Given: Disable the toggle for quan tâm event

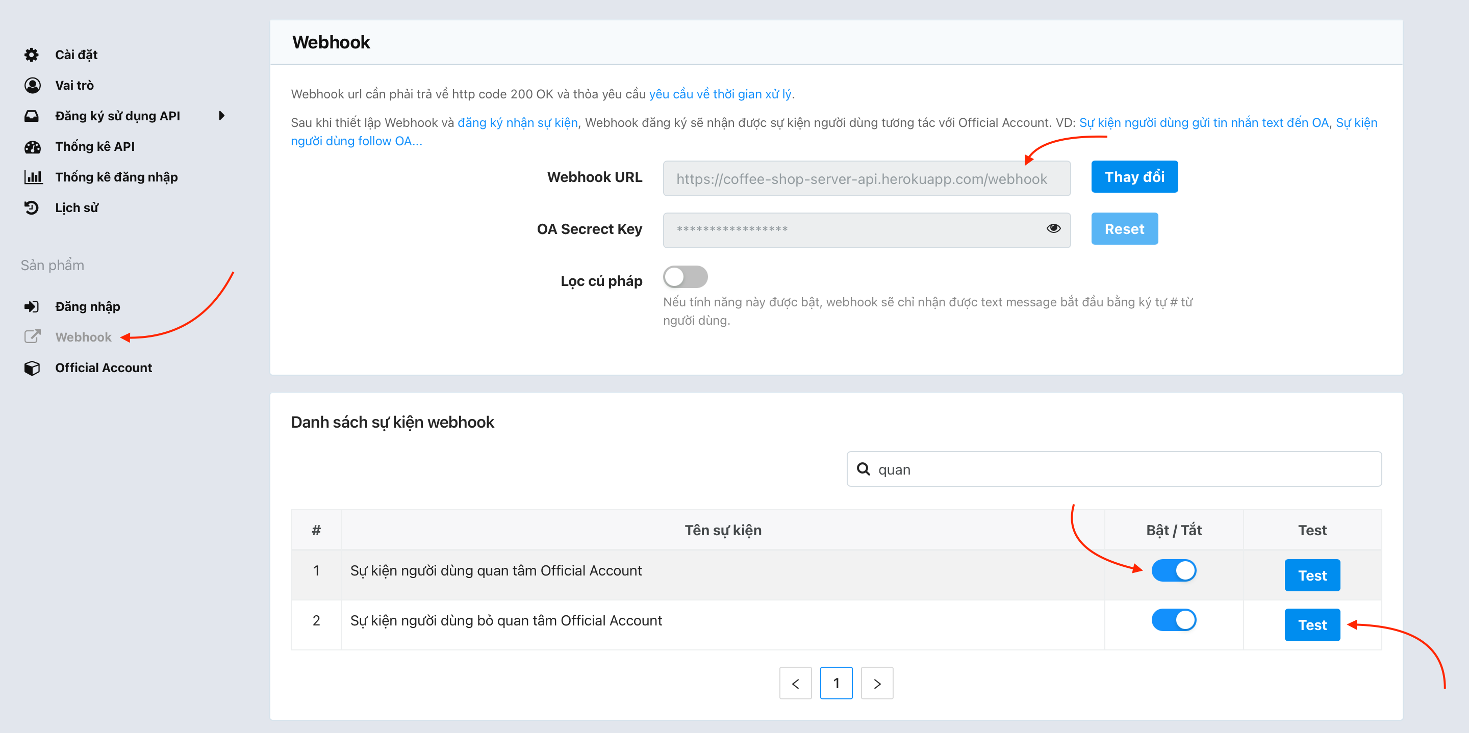Looking at the screenshot, I should click(1174, 570).
